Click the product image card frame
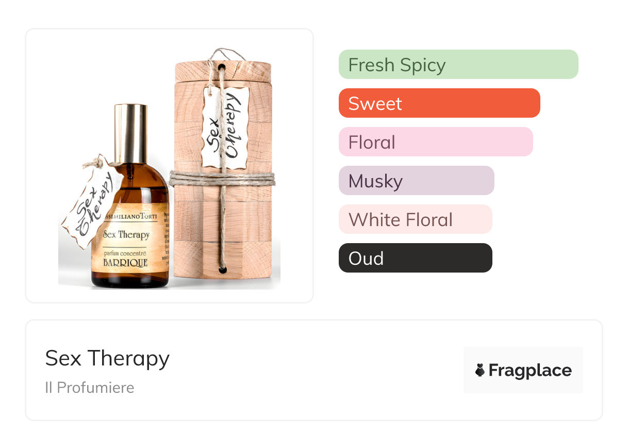This screenshot has height=446, width=628. tap(170, 166)
